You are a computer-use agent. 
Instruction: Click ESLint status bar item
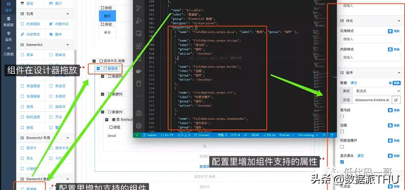[x=269, y=135]
